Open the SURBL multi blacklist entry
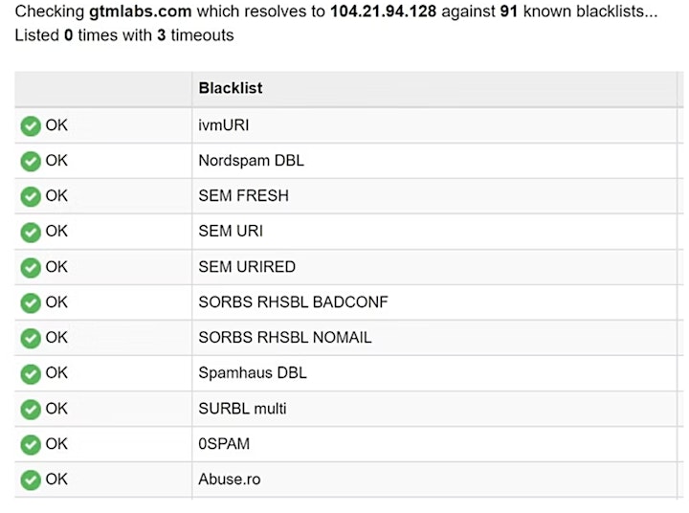Image resolution: width=689 pixels, height=513 pixels. [x=242, y=409]
